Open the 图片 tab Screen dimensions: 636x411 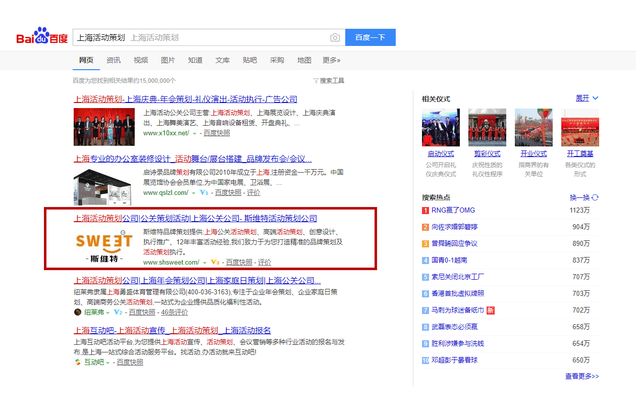[168, 60]
